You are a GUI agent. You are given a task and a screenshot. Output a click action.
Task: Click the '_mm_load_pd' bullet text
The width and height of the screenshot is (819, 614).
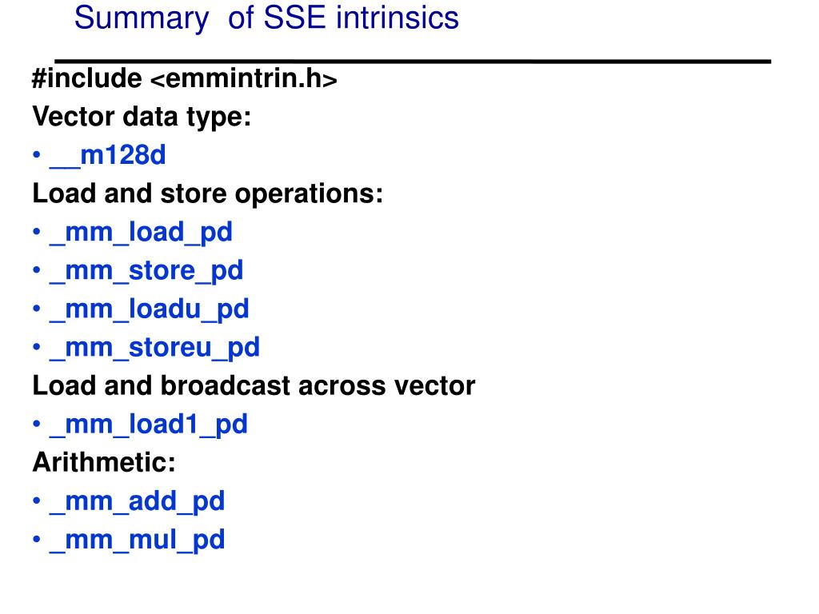(141, 233)
